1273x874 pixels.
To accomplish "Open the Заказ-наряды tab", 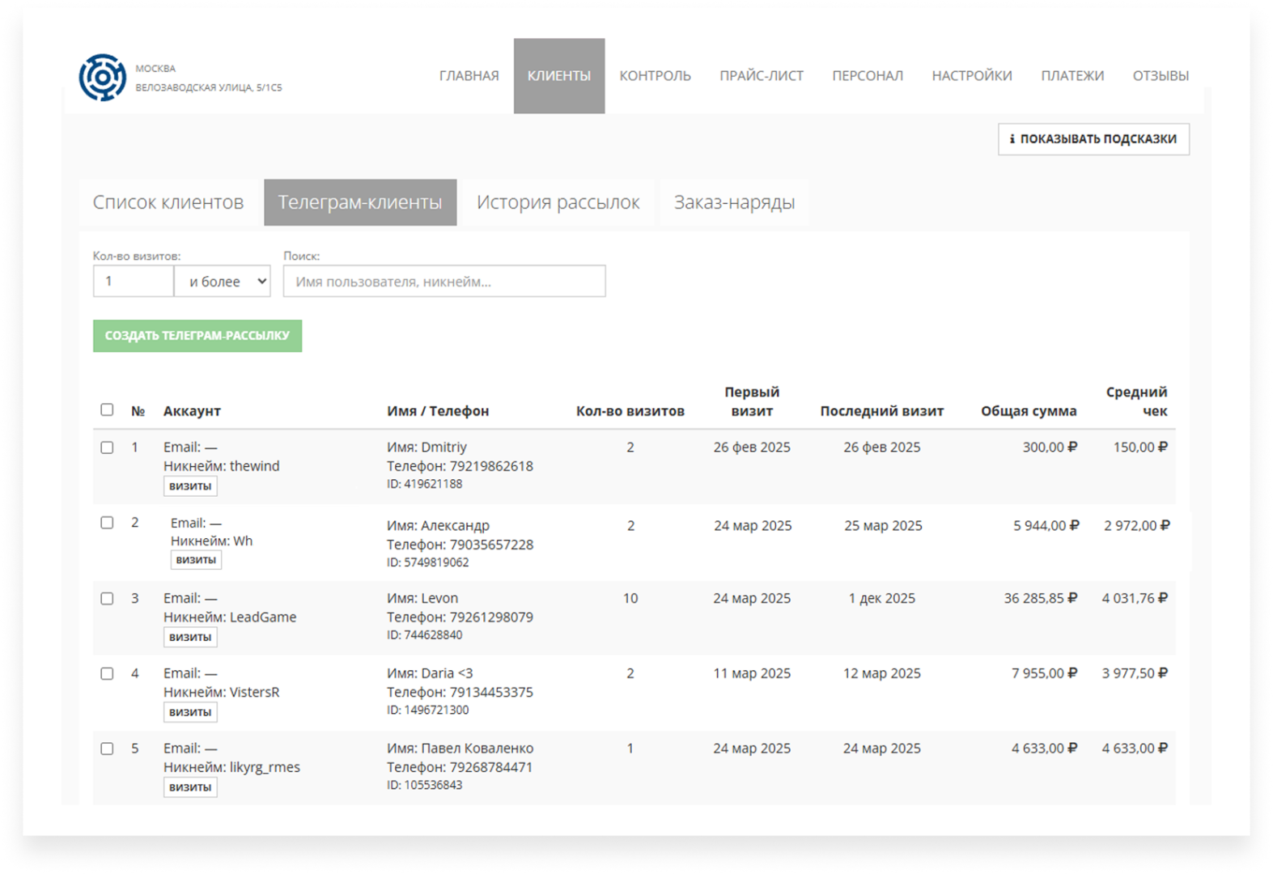I will (x=734, y=202).
